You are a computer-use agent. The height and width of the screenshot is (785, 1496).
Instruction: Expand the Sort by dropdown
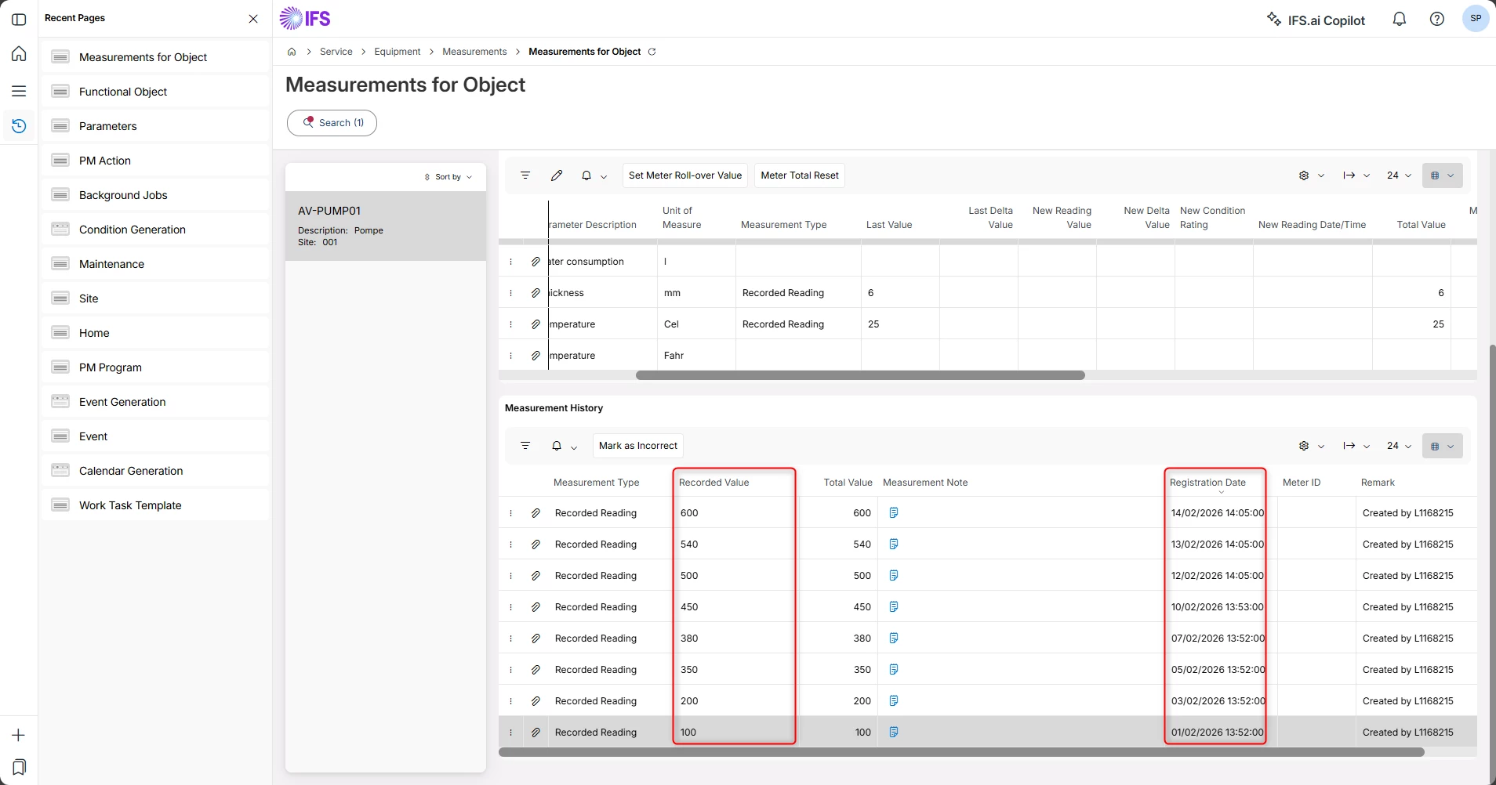pos(448,177)
